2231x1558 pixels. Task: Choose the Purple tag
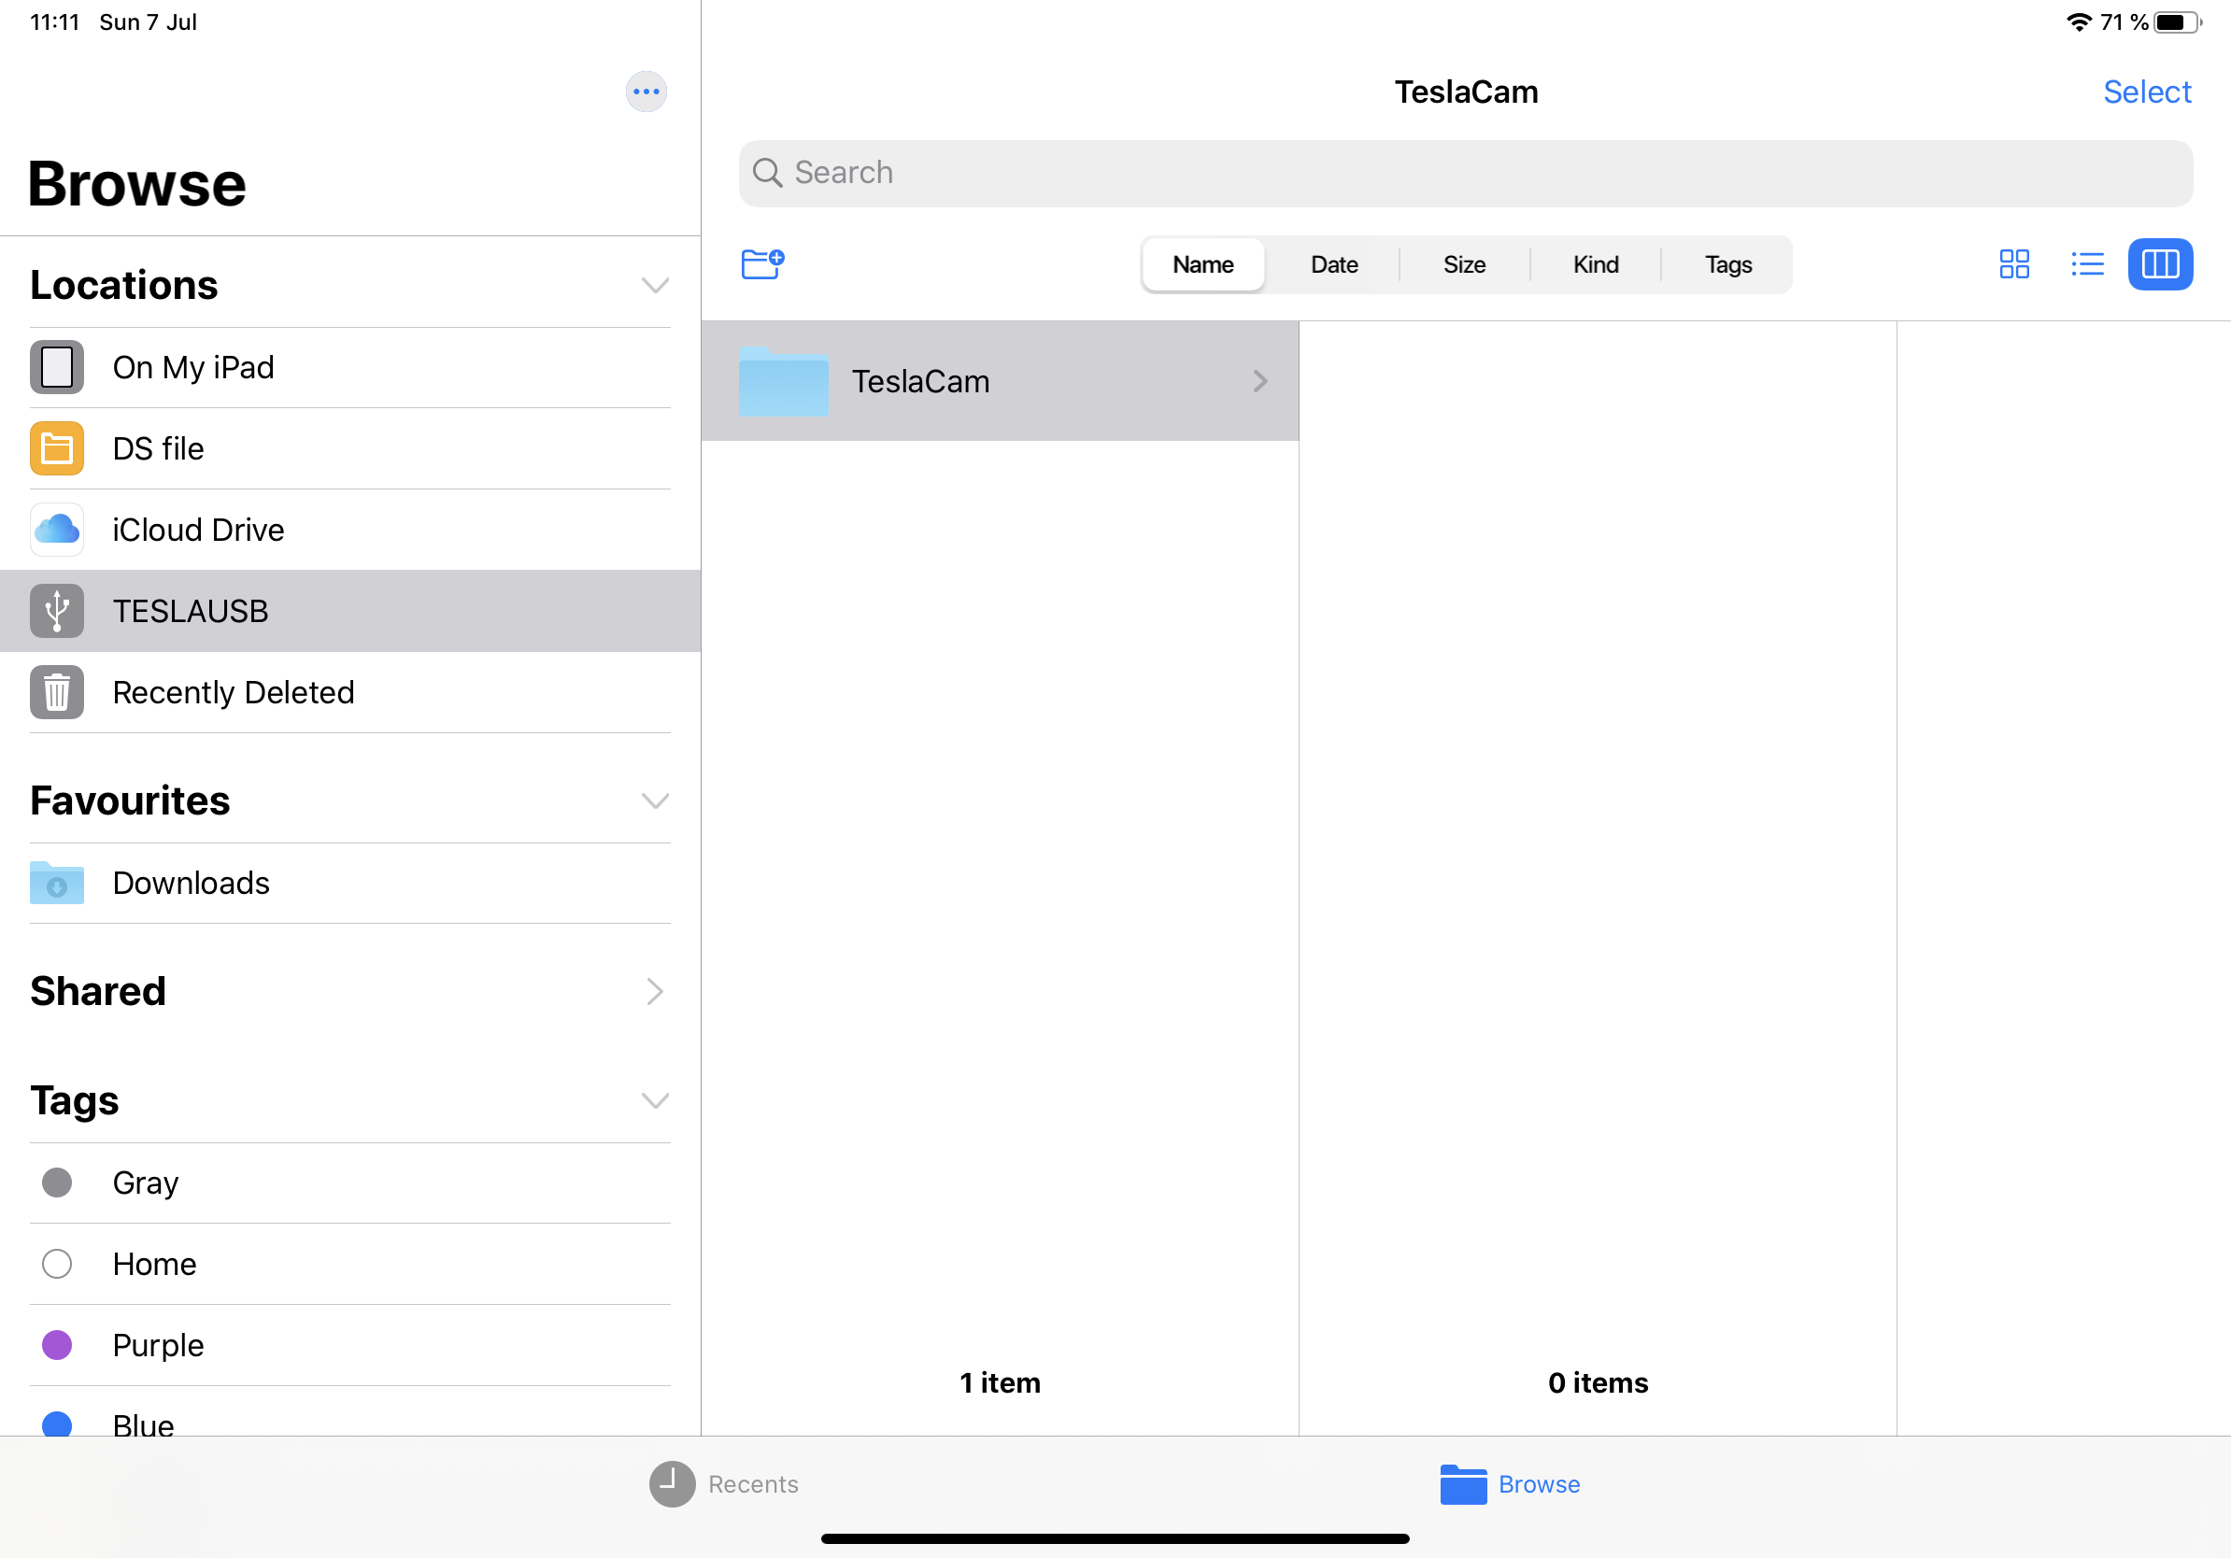tap(157, 1345)
